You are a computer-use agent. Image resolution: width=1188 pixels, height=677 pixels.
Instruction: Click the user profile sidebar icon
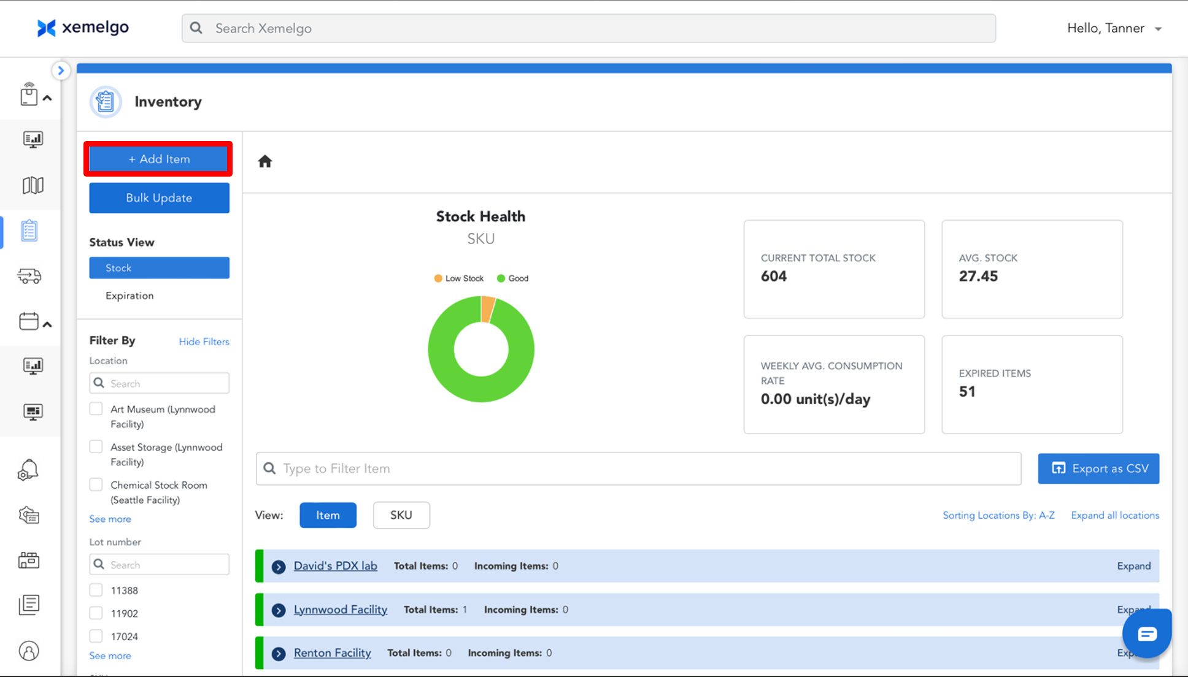pyautogui.click(x=29, y=651)
